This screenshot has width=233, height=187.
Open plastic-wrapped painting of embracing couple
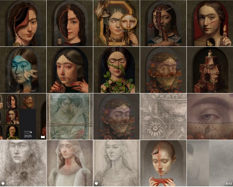pyautogui.click(x=70, y=116)
